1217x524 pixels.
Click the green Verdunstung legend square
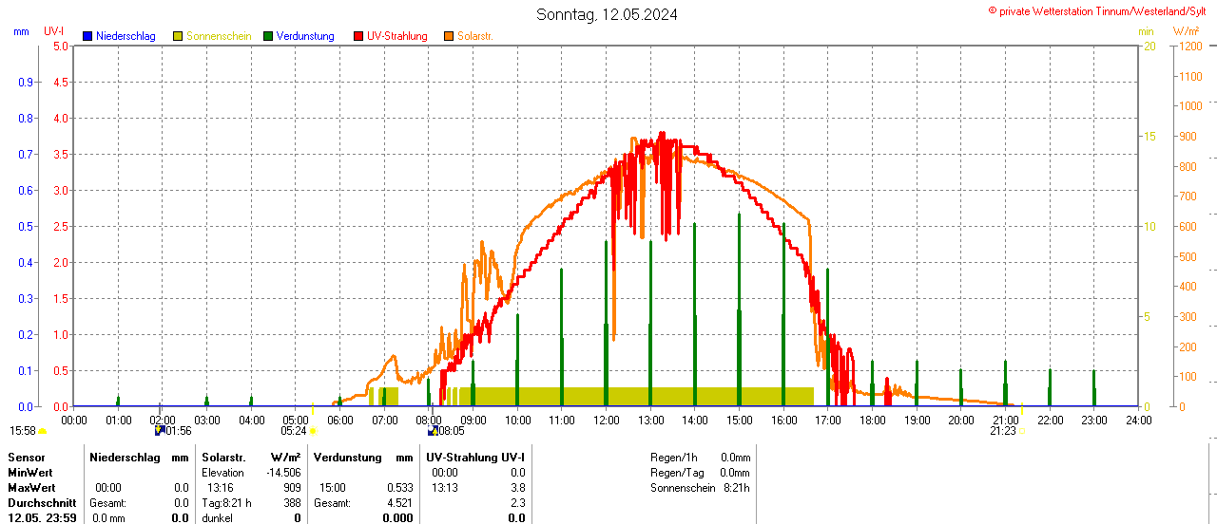[x=268, y=36]
